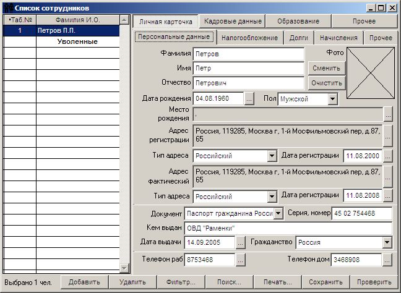Click ellipsis button next to work phone

click(x=241, y=260)
